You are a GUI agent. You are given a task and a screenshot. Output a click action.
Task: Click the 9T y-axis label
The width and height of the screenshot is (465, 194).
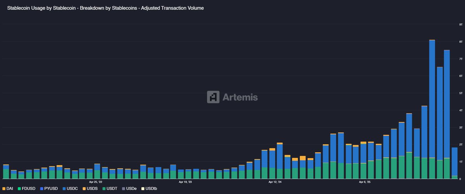click(460, 24)
